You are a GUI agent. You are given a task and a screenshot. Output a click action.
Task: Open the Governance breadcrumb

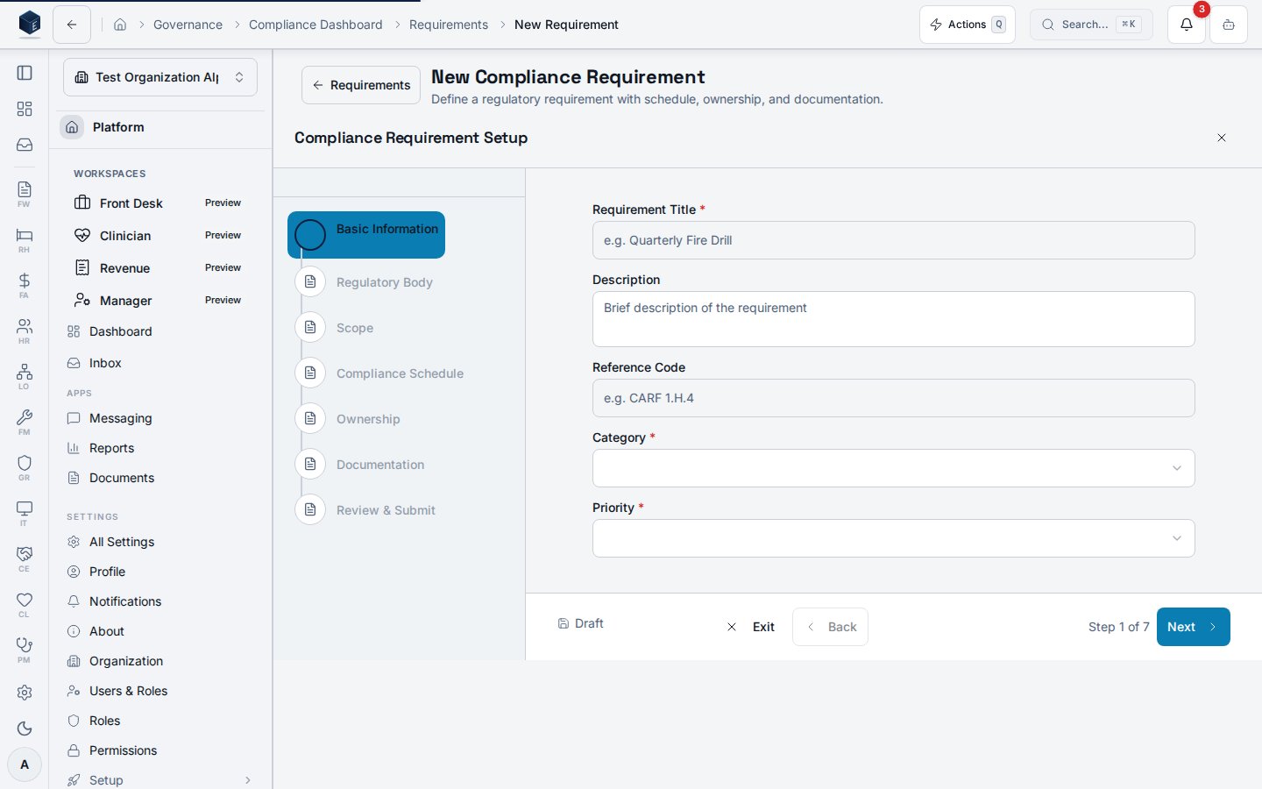click(x=188, y=25)
